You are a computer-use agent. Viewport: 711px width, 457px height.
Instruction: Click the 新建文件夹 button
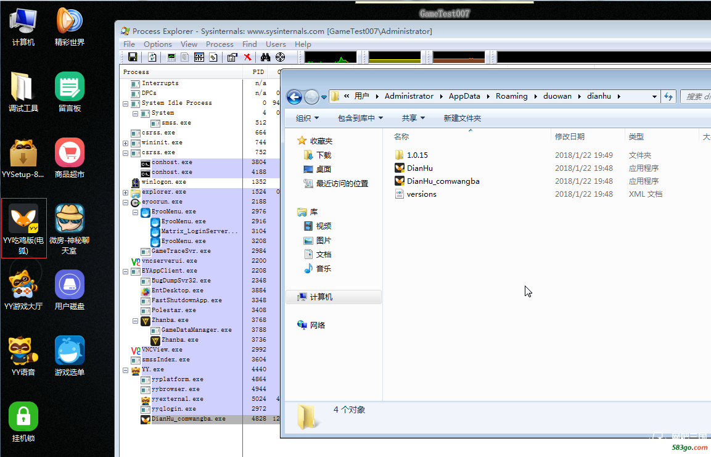click(x=462, y=118)
